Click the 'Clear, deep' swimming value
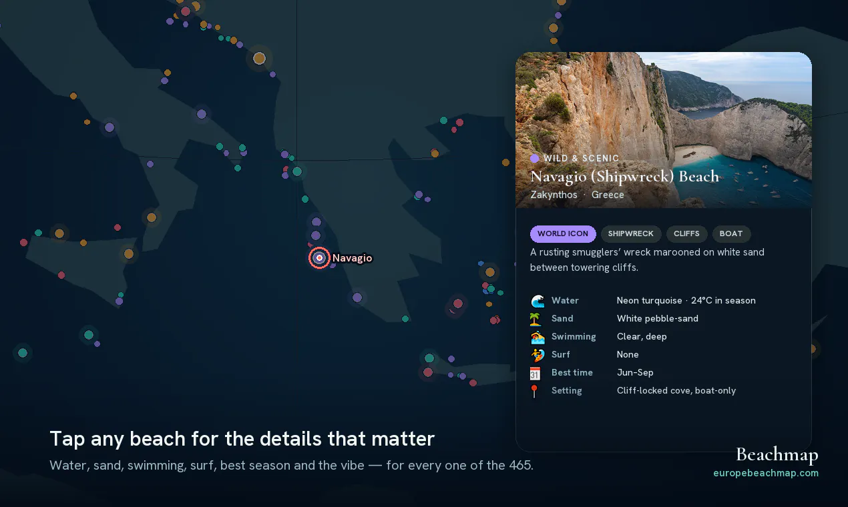This screenshot has height=507, width=848. point(642,337)
